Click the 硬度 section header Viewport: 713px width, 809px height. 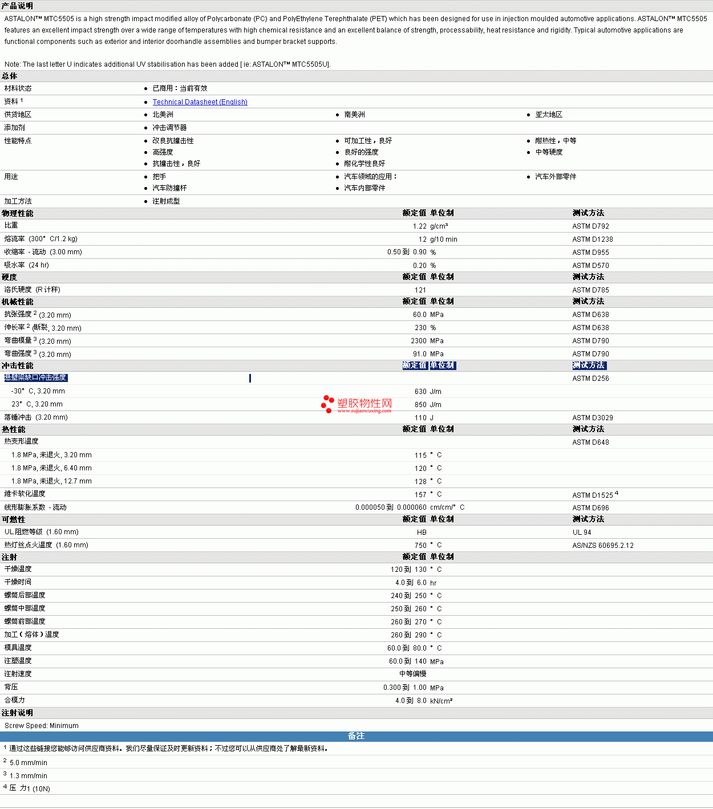[x=10, y=277]
